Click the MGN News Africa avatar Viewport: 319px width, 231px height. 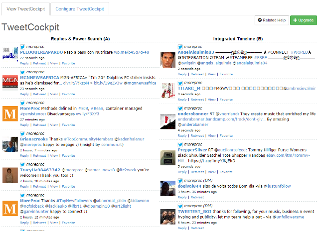point(10,81)
